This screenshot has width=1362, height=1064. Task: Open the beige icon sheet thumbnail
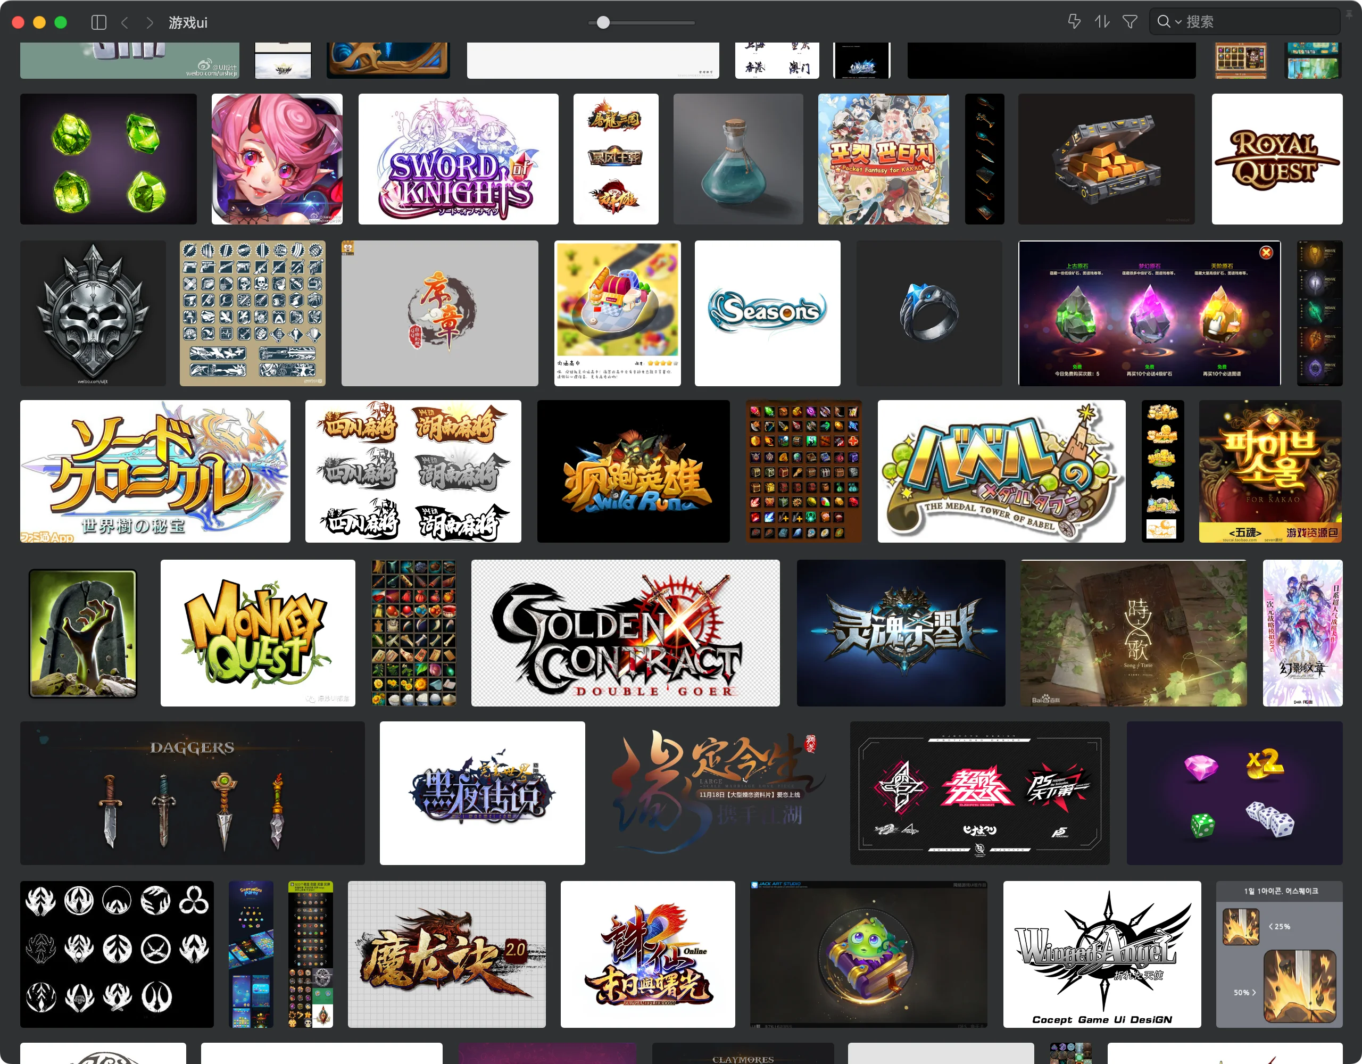(253, 313)
